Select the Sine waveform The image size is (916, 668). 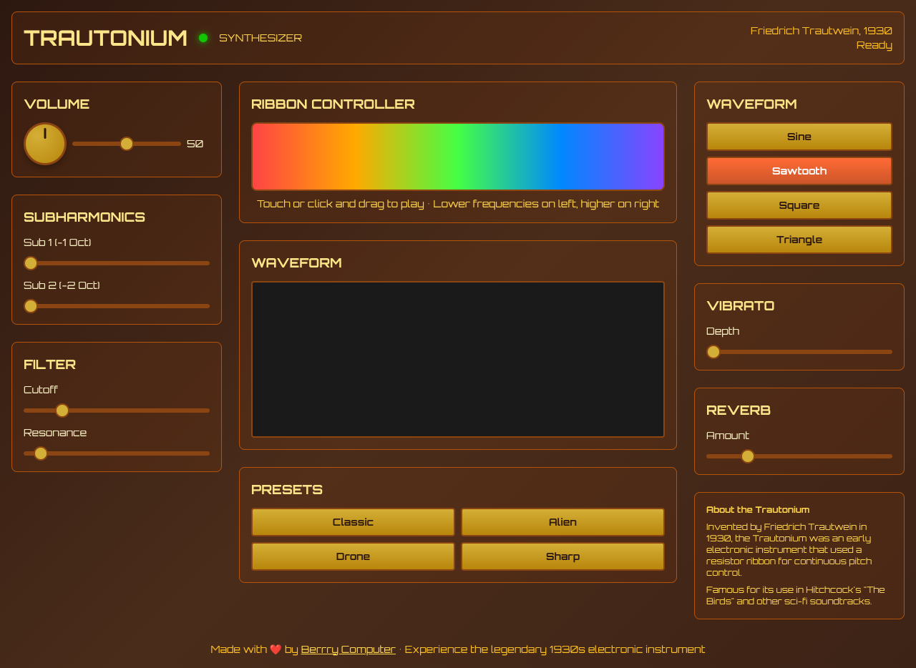799,136
